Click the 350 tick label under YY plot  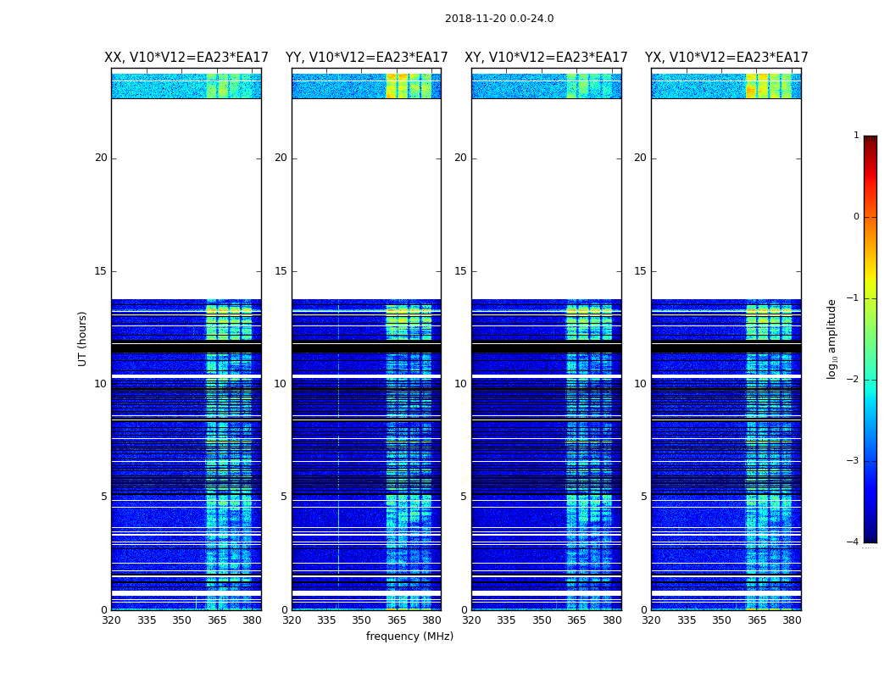pyautogui.click(x=362, y=620)
